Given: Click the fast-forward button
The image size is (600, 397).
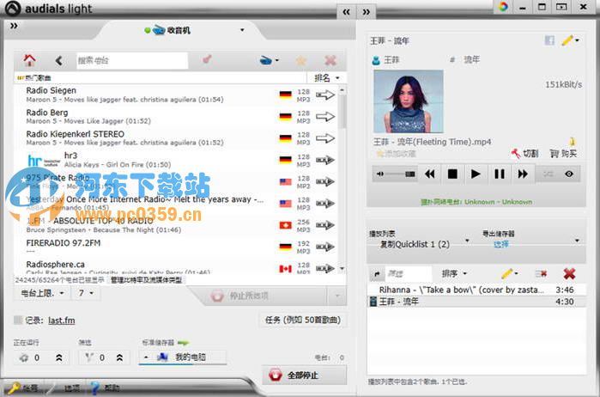Looking at the screenshot, I should (x=523, y=174).
